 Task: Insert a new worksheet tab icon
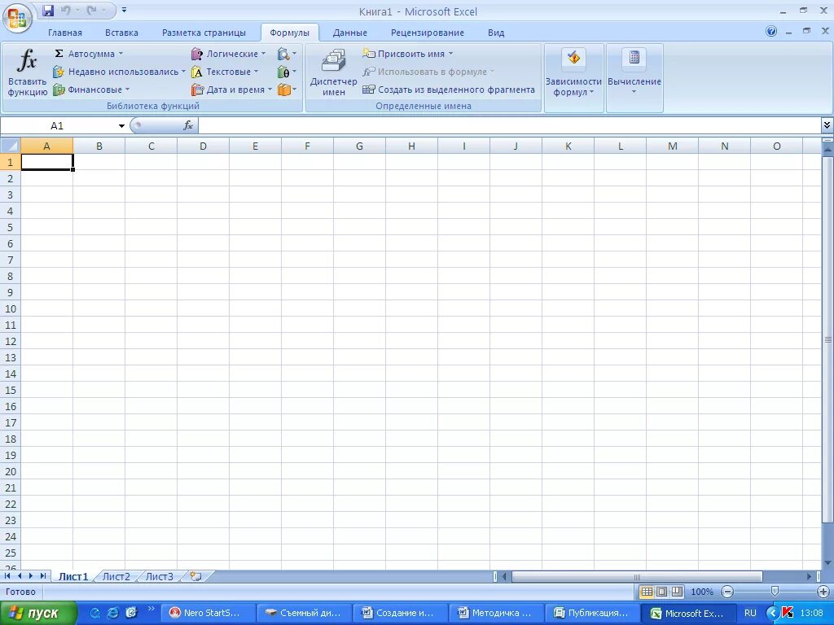click(195, 576)
